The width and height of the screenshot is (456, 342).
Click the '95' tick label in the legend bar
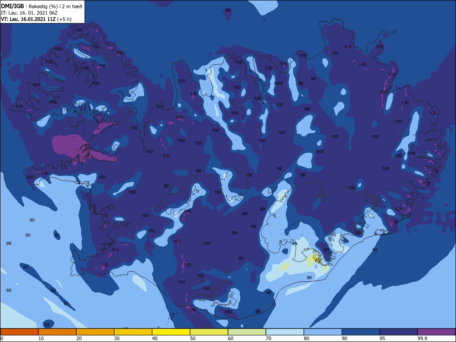click(x=382, y=338)
